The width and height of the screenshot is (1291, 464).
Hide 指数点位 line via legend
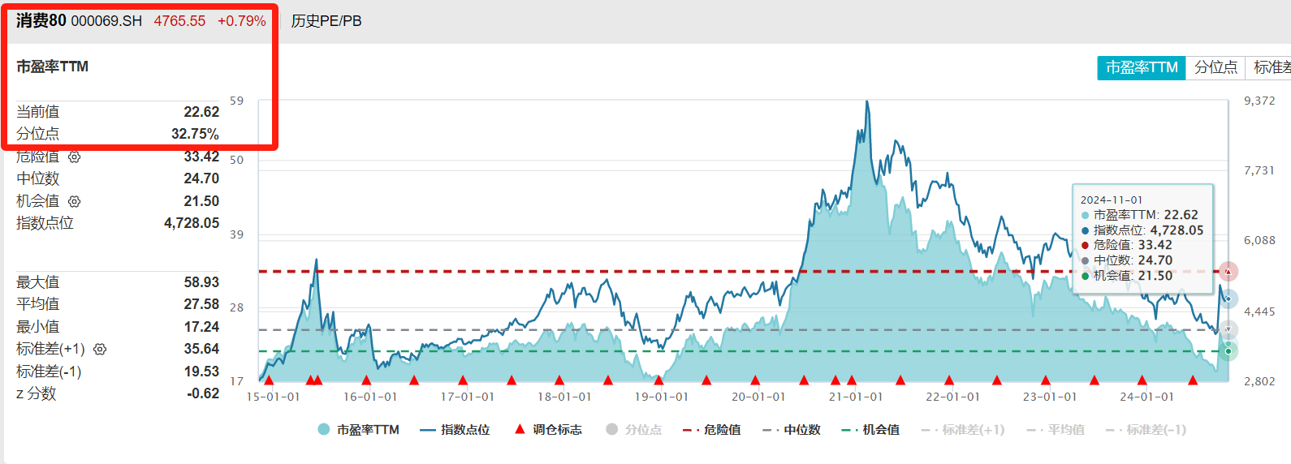click(x=456, y=430)
